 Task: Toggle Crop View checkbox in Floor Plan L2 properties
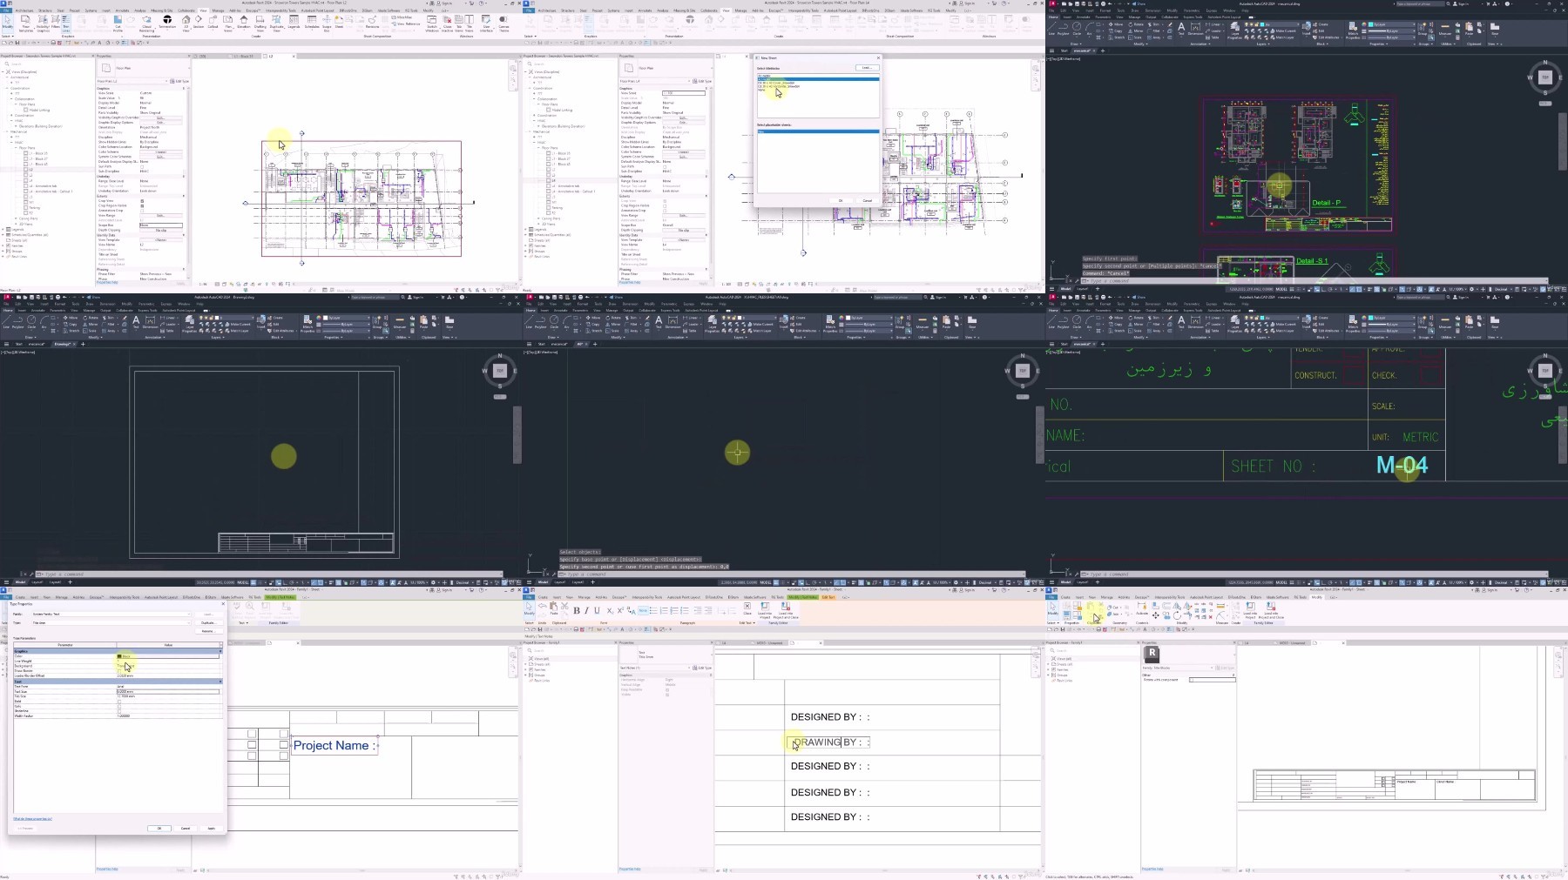pyautogui.click(x=142, y=201)
